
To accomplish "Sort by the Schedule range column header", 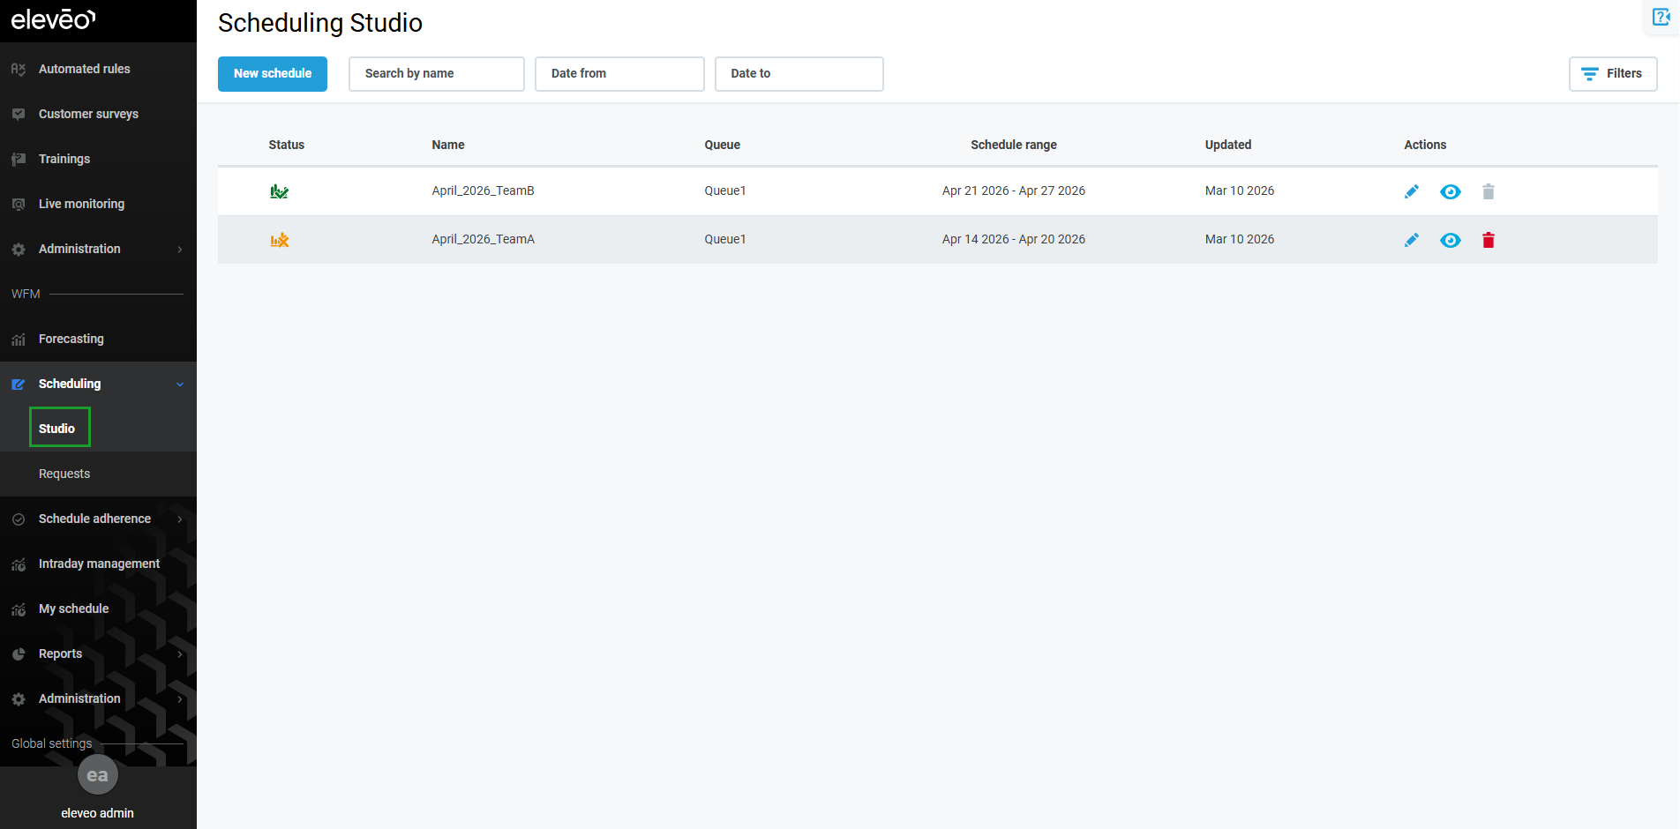I will coord(1014,145).
